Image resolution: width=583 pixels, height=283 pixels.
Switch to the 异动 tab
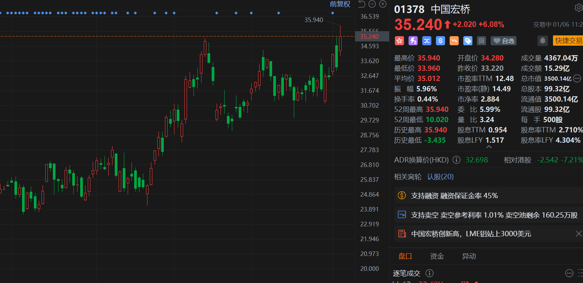click(469, 256)
